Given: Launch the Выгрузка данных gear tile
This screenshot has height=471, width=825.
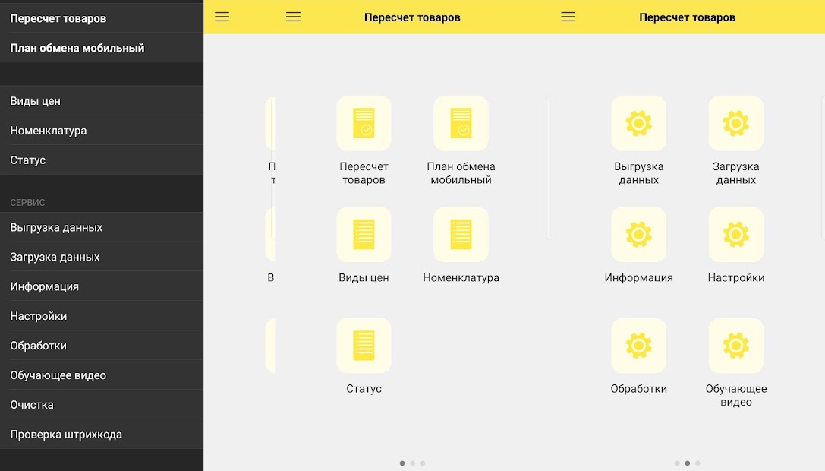Looking at the screenshot, I should click(638, 123).
